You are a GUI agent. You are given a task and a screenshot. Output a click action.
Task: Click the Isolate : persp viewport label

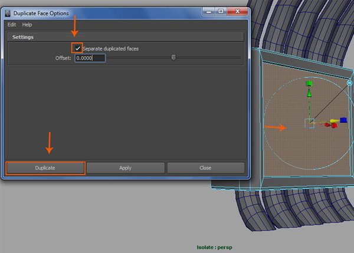(215, 247)
